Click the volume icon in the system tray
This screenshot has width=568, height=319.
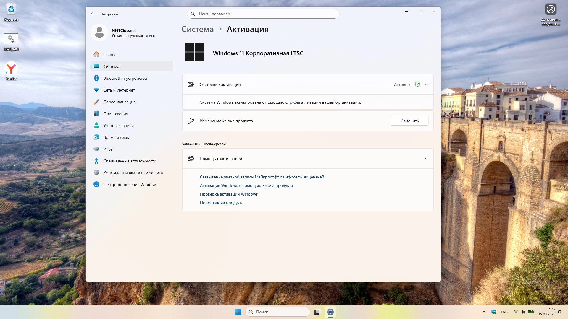523,312
